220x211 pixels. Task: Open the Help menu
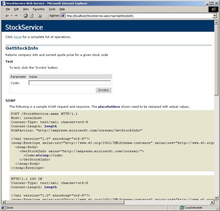[x=62, y=9]
